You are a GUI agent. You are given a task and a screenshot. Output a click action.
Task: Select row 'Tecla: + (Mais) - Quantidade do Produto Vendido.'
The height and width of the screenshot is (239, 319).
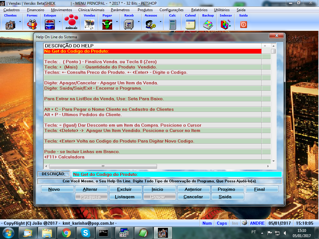[152, 67]
